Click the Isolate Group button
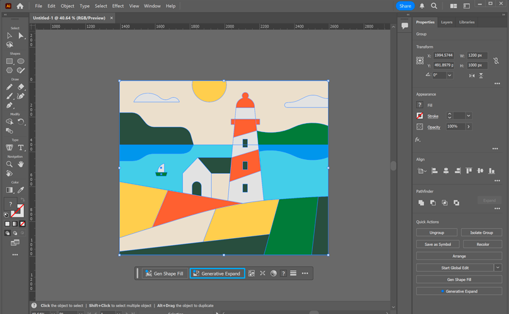Image resolution: width=509 pixels, height=314 pixels. [x=481, y=232]
